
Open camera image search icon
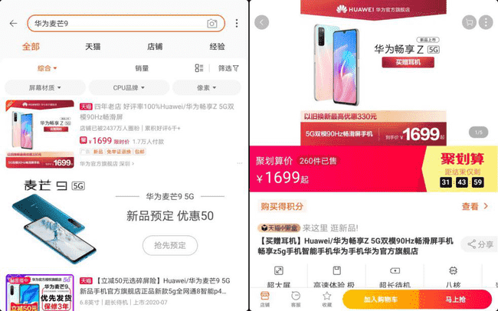211,24
